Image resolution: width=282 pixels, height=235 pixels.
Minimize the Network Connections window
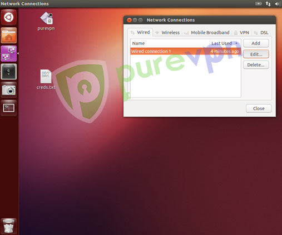coord(135,20)
